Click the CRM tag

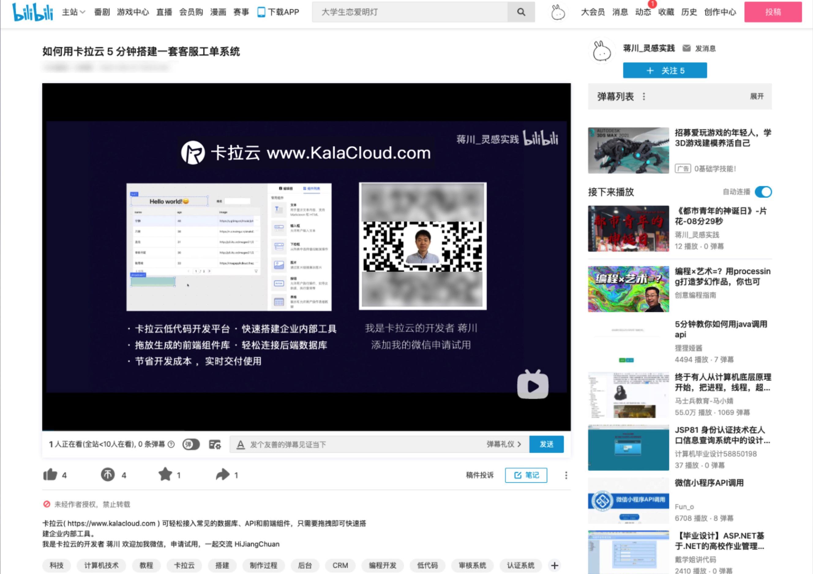[x=340, y=565]
